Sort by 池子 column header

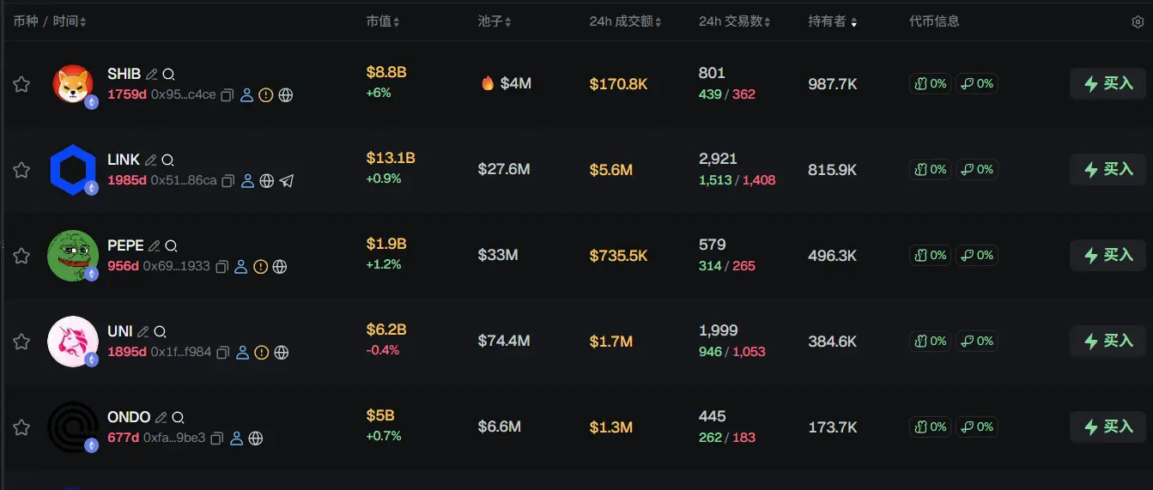tap(495, 21)
